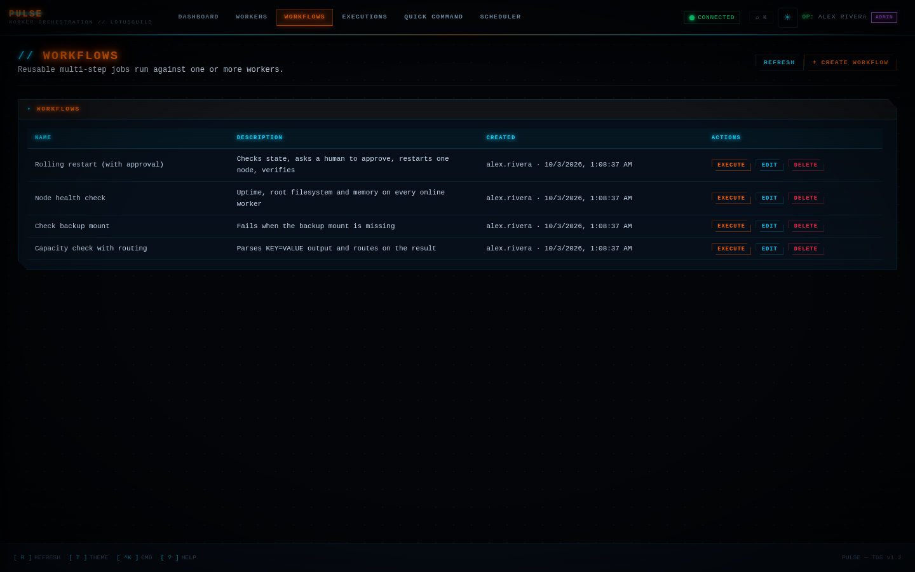Execute the Check backup mount workflow
The height and width of the screenshot is (572, 915).
click(731, 226)
